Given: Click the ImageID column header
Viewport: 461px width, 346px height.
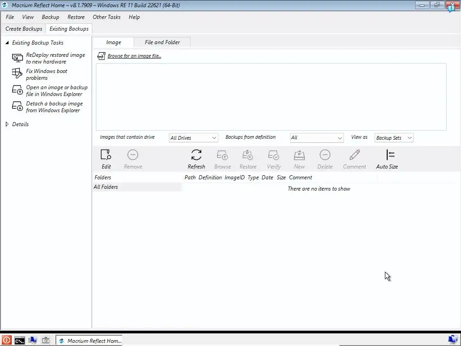Looking at the screenshot, I should click(x=235, y=178).
